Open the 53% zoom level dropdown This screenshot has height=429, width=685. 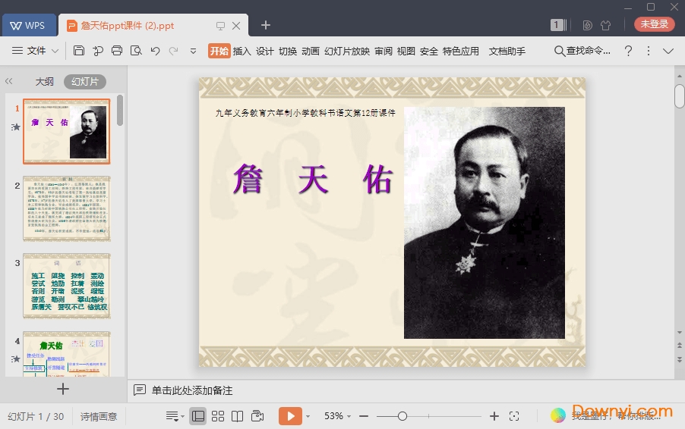click(x=337, y=416)
